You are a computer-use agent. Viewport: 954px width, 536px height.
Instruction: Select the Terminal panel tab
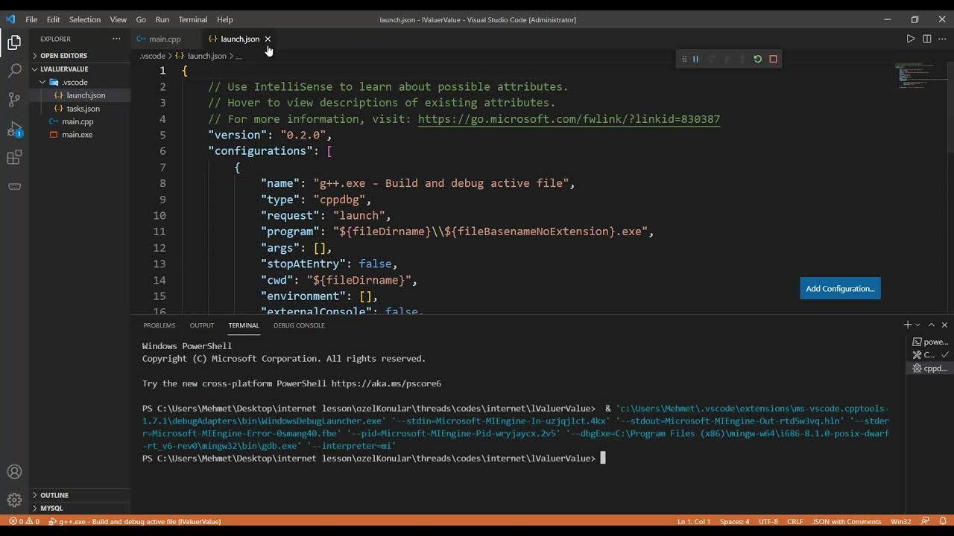[244, 325]
